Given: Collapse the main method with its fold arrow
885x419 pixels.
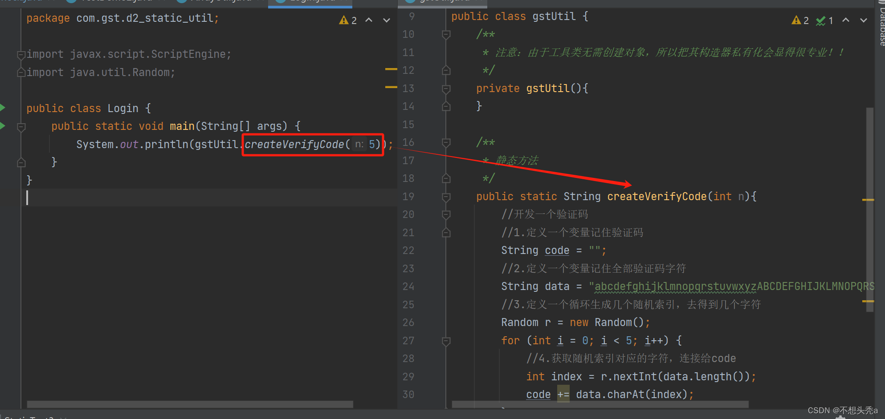Looking at the screenshot, I should click(x=20, y=127).
